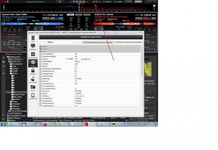Open the 2-4 DECKS layout selector

pyautogui.click(x=129, y=2)
